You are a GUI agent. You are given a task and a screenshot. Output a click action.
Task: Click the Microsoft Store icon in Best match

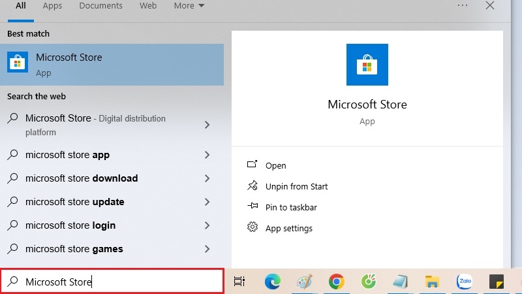pyautogui.click(x=18, y=62)
